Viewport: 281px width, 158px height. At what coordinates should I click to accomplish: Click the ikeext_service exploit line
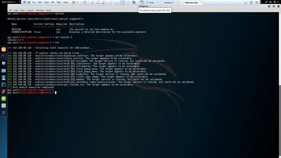coord(70,58)
